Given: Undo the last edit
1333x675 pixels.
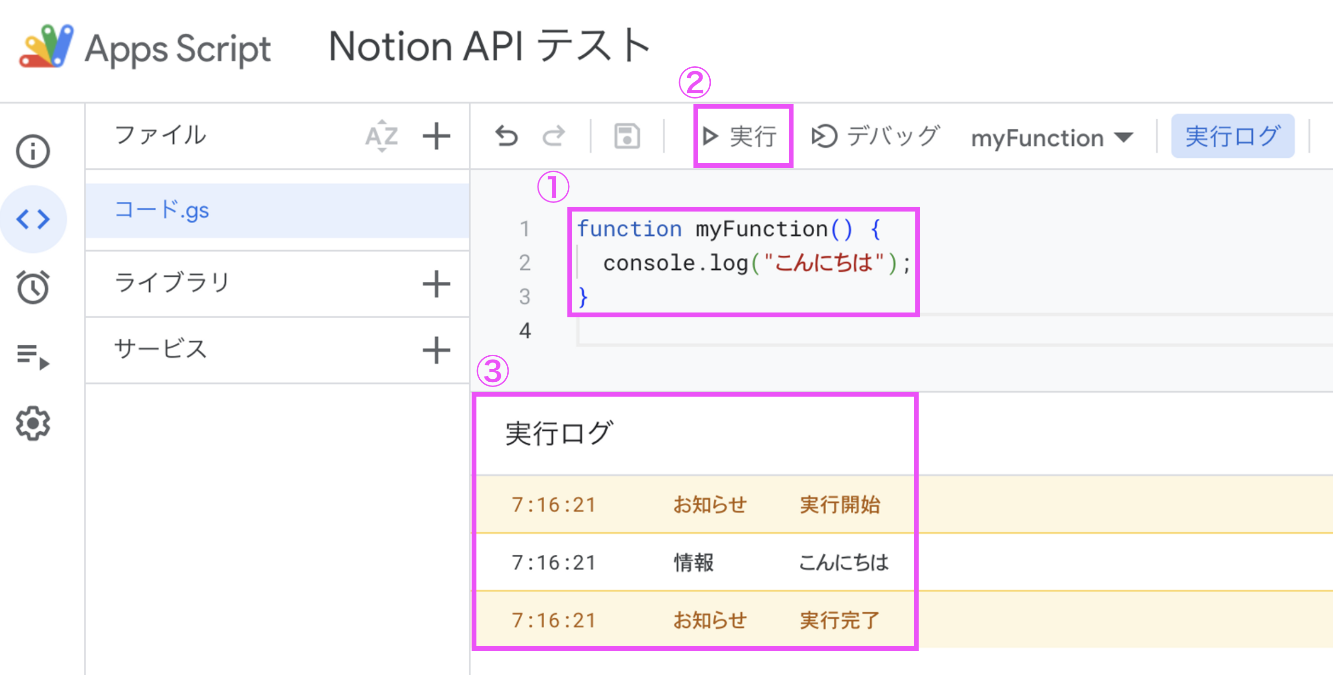Looking at the screenshot, I should 506,137.
